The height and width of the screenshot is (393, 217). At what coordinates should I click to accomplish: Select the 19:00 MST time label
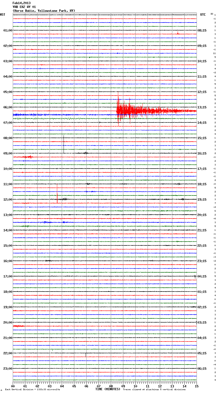(x=8, y=307)
